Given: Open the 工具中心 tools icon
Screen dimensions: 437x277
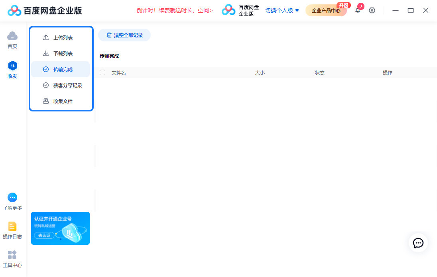Looking at the screenshot, I should 12,255.
